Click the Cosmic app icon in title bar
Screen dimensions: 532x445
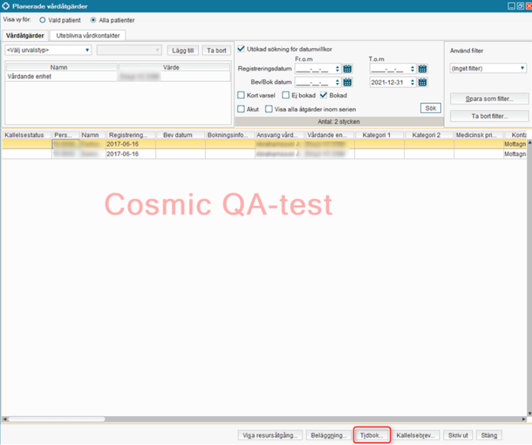coord(6,6)
